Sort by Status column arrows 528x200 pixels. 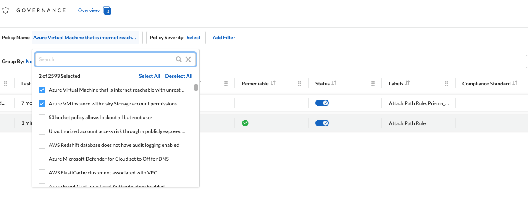pos(334,83)
